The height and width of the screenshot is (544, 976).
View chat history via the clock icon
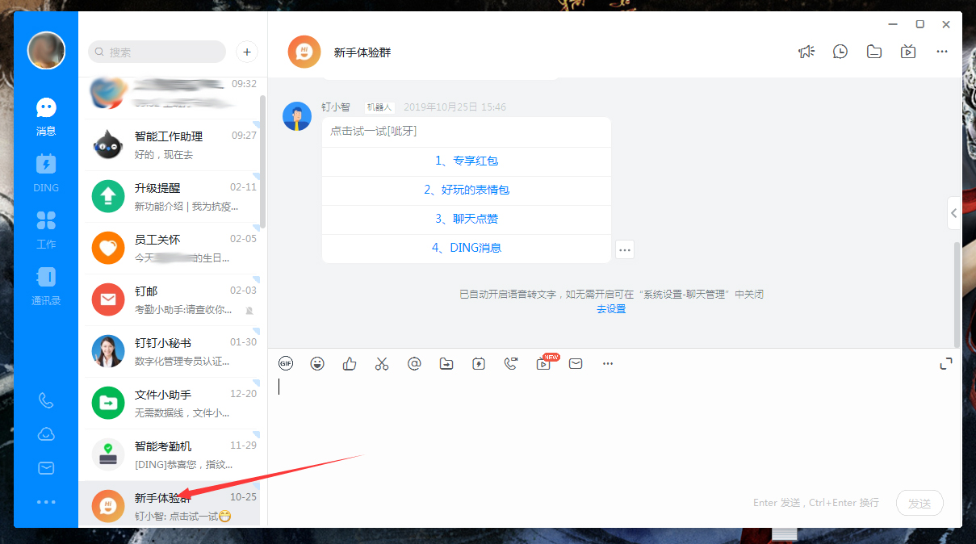coord(840,51)
